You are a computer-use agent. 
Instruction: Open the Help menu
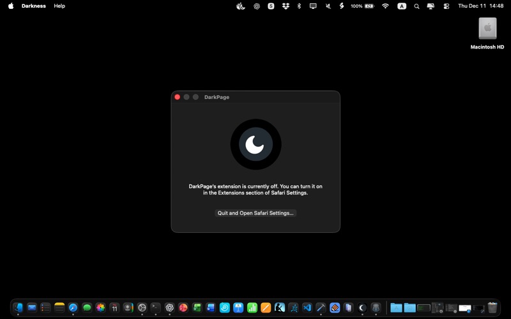pos(59,6)
